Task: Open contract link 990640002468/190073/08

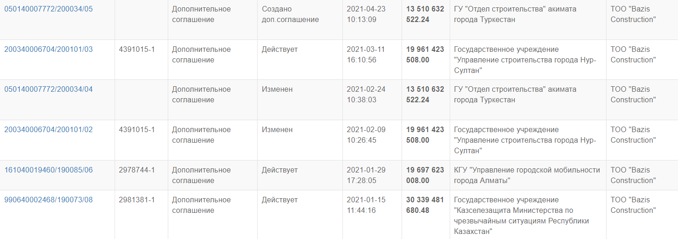Action: point(48,200)
